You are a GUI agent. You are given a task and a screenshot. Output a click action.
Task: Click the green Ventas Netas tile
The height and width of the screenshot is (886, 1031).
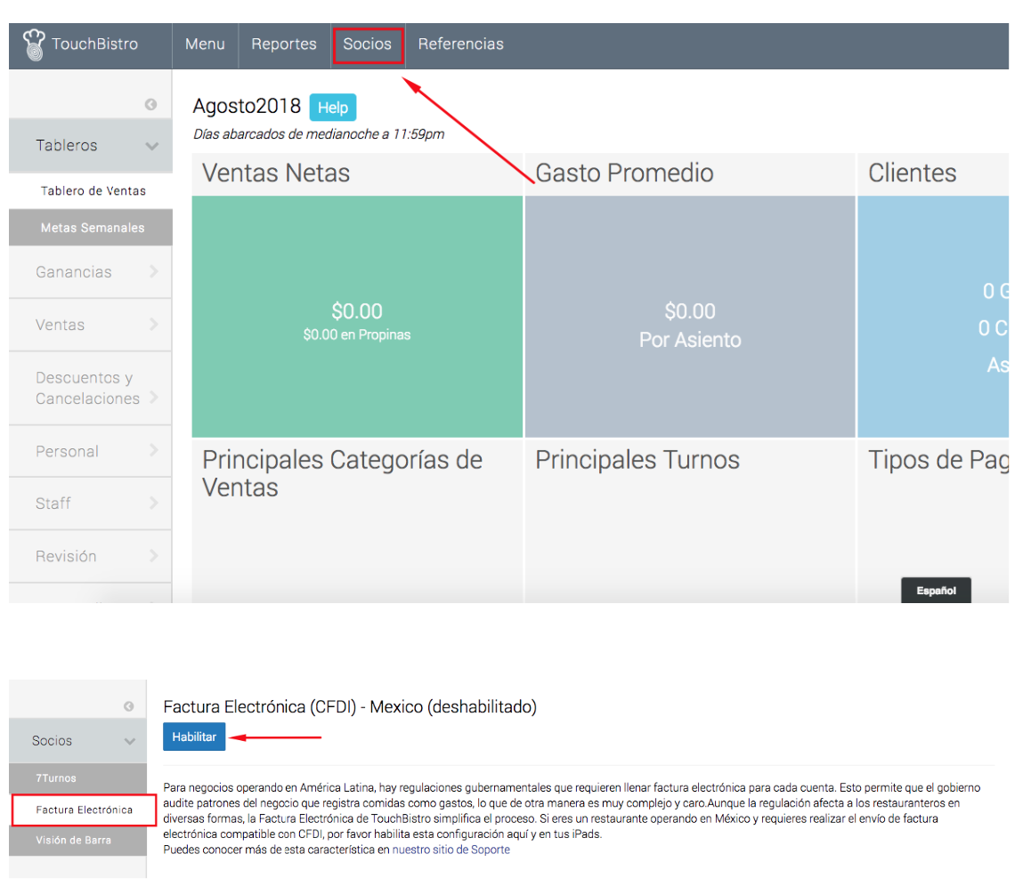coord(357,318)
